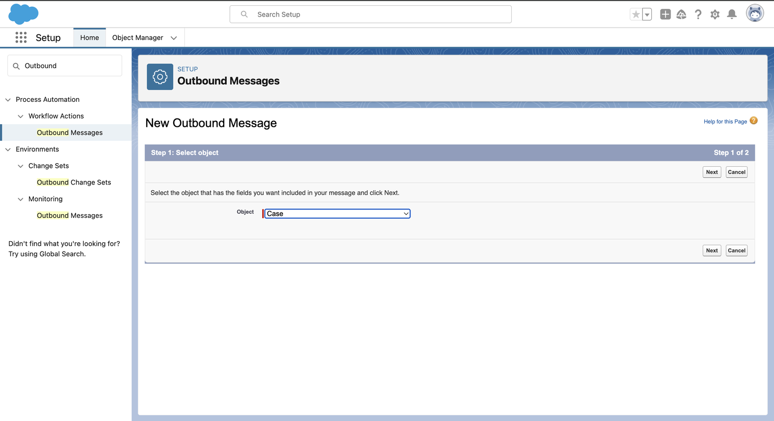Screen dimensions: 774x421
Task: Open the Notifications bell
Action: pyautogui.click(x=732, y=15)
